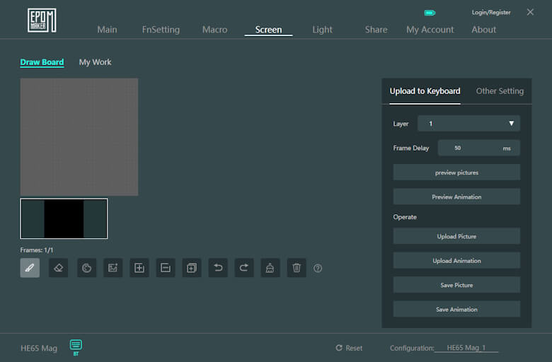The height and width of the screenshot is (362, 552).
Task: Click the Upload Animation button
Action: [x=456, y=261]
